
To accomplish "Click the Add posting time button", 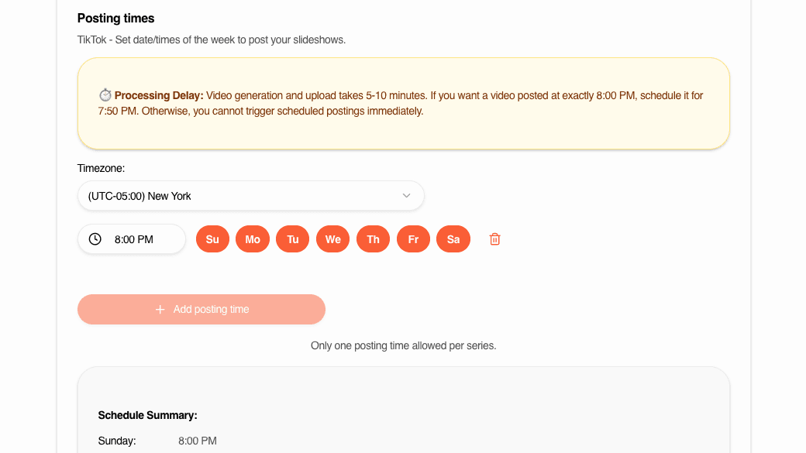I will (201, 309).
